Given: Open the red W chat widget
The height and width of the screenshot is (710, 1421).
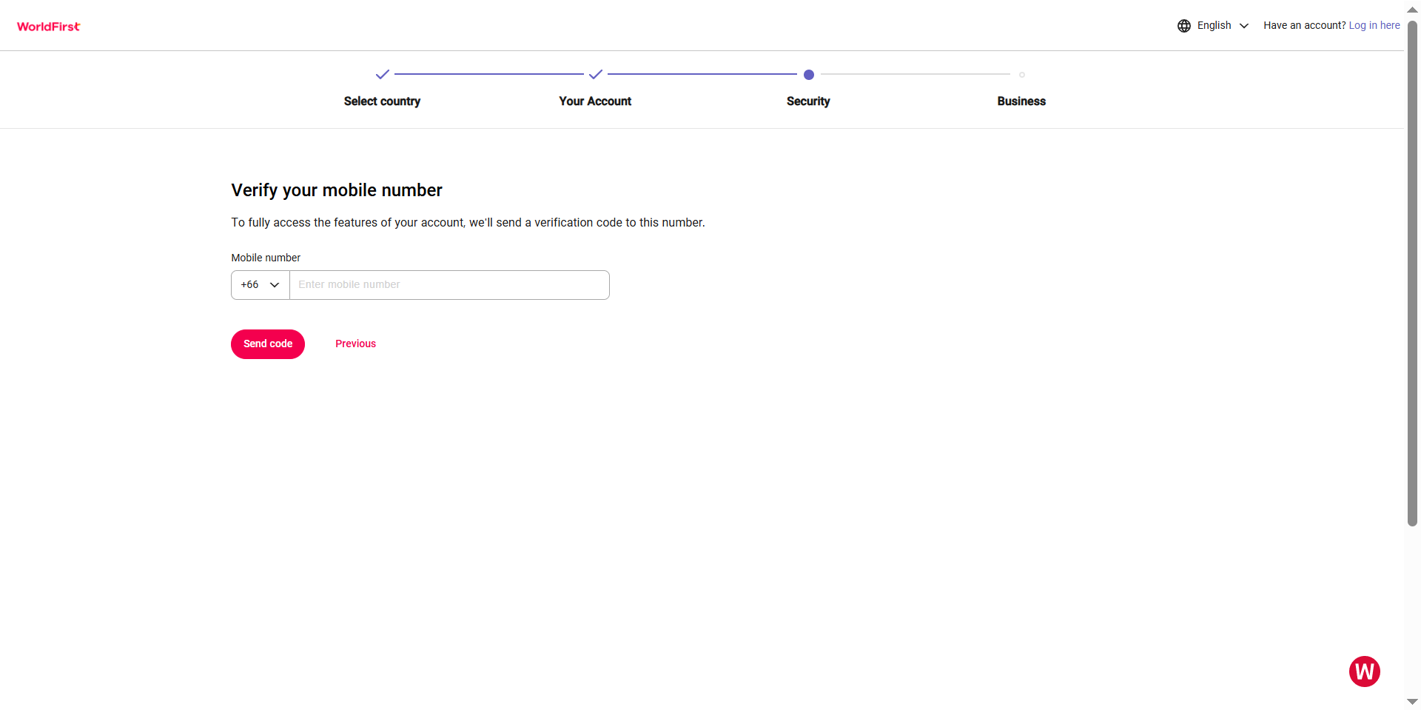Looking at the screenshot, I should point(1364,672).
